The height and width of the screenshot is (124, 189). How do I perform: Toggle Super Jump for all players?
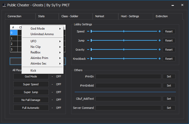pos(31,92)
